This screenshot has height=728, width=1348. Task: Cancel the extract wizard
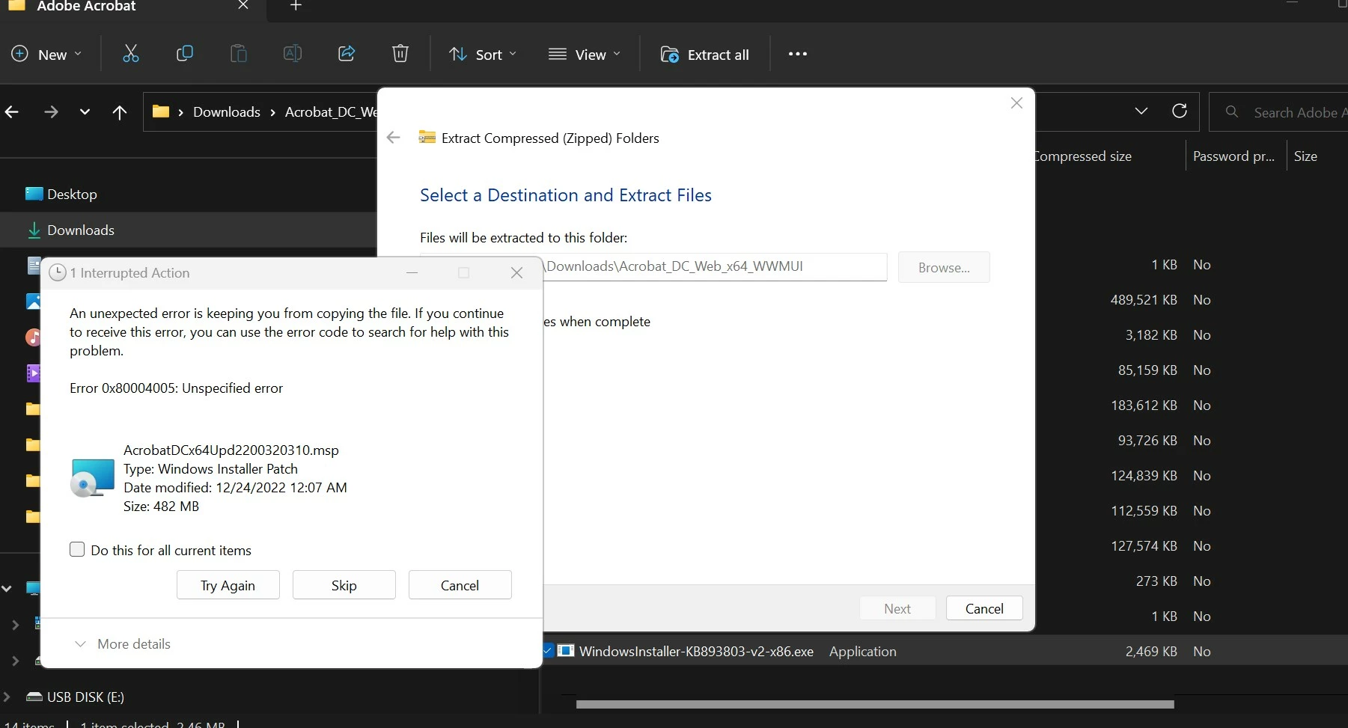click(x=984, y=608)
